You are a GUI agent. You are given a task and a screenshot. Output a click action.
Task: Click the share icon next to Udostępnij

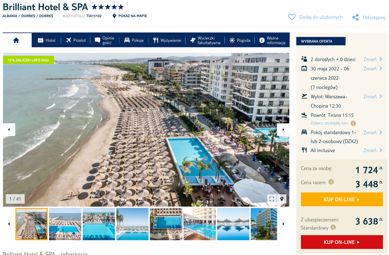[x=356, y=17]
